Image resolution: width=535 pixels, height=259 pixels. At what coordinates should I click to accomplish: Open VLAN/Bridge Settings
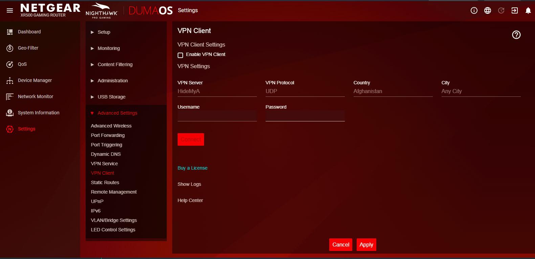tap(114, 220)
